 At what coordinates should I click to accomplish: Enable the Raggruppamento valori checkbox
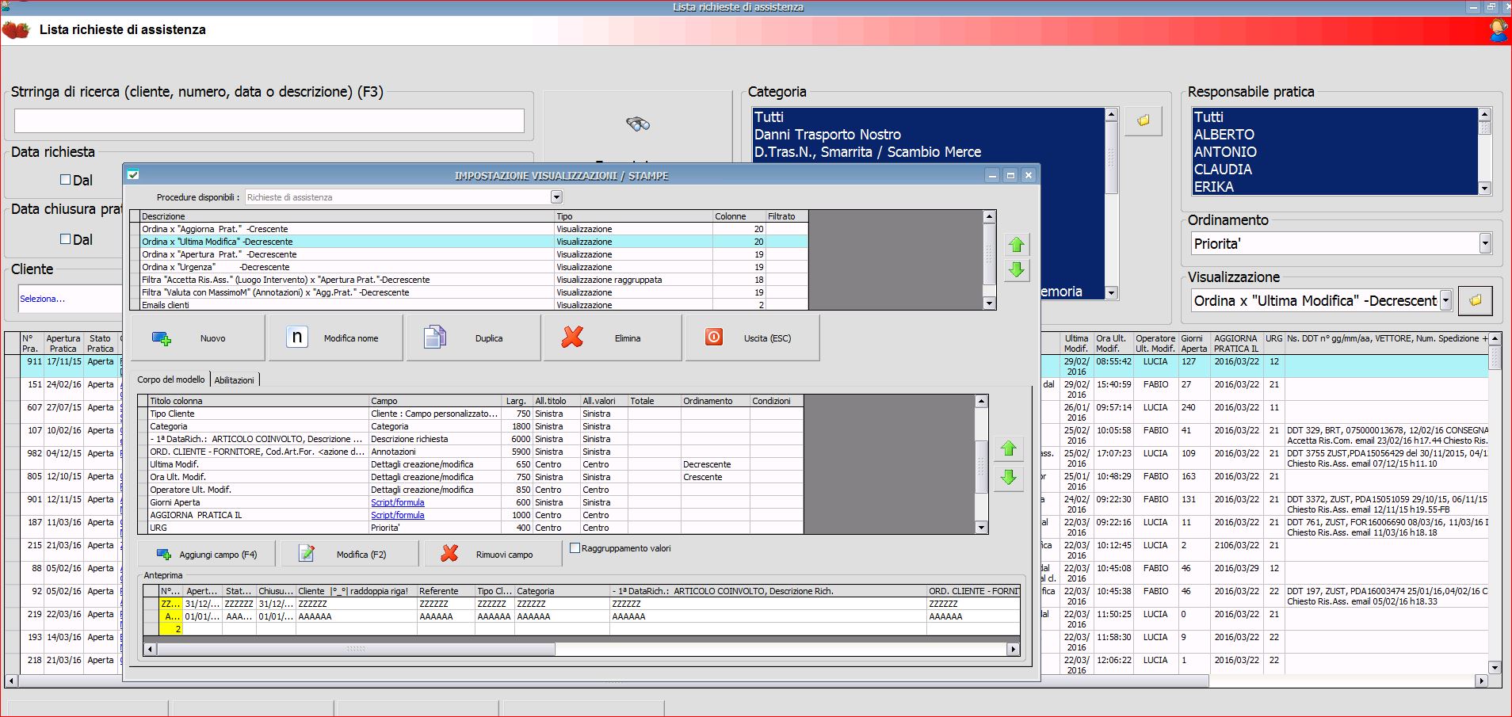pos(575,548)
